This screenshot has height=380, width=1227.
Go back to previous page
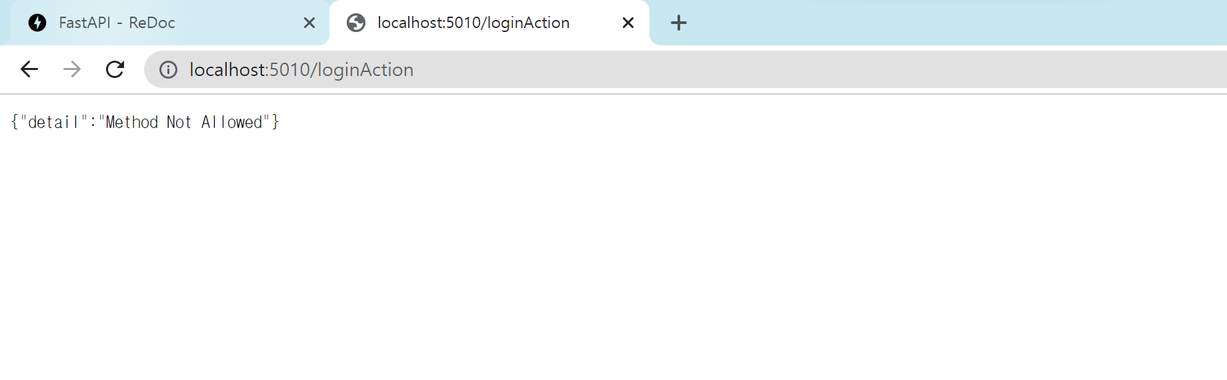click(x=29, y=69)
